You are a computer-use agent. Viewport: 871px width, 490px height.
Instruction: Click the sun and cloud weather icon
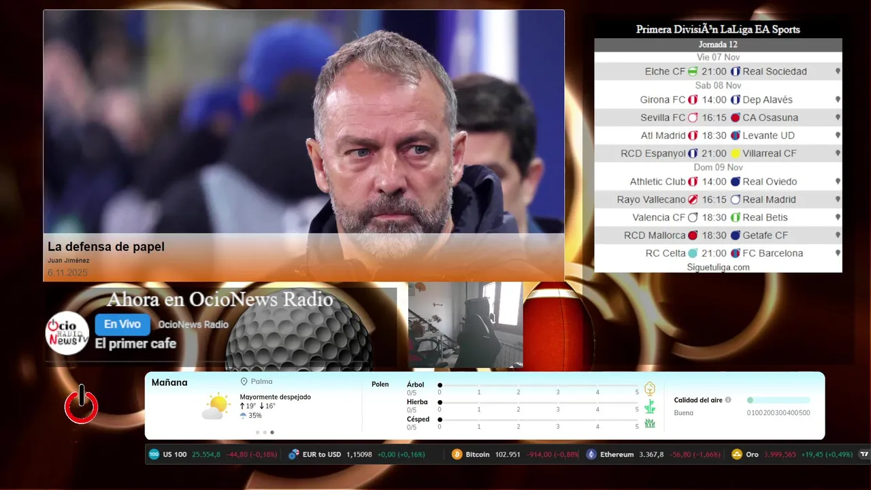(x=216, y=406)
